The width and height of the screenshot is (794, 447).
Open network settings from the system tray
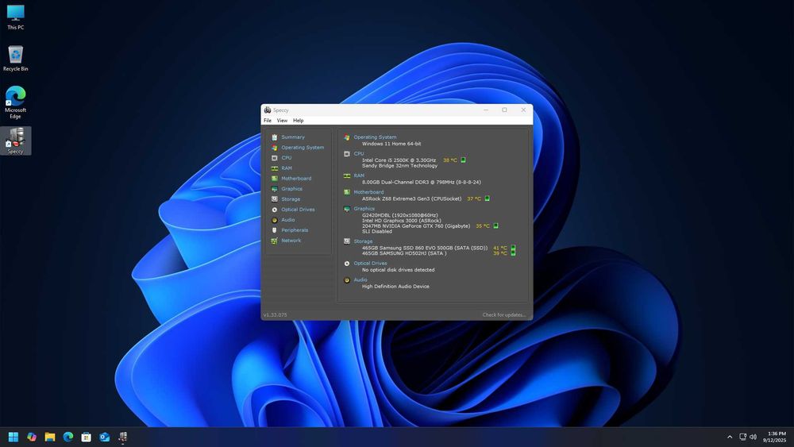click(743, 437)
